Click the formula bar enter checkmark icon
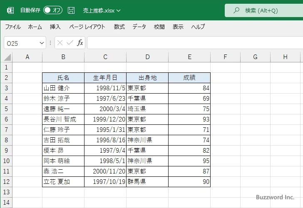Screen dimensions: 303x208 [x=70, y=43]
